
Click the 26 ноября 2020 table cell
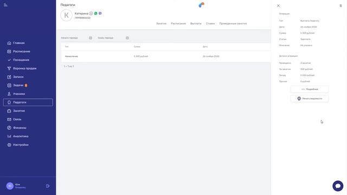[211, 56]
